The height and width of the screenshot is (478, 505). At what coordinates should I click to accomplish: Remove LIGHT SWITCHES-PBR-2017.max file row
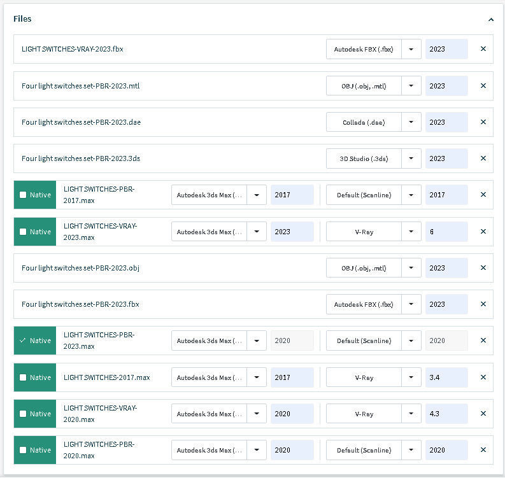point(483,195)
